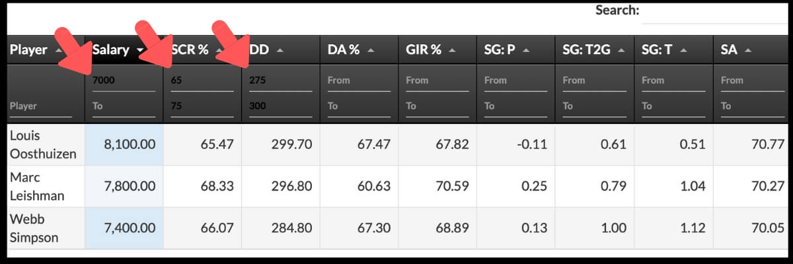Edit Salary From value 7000

123,81
